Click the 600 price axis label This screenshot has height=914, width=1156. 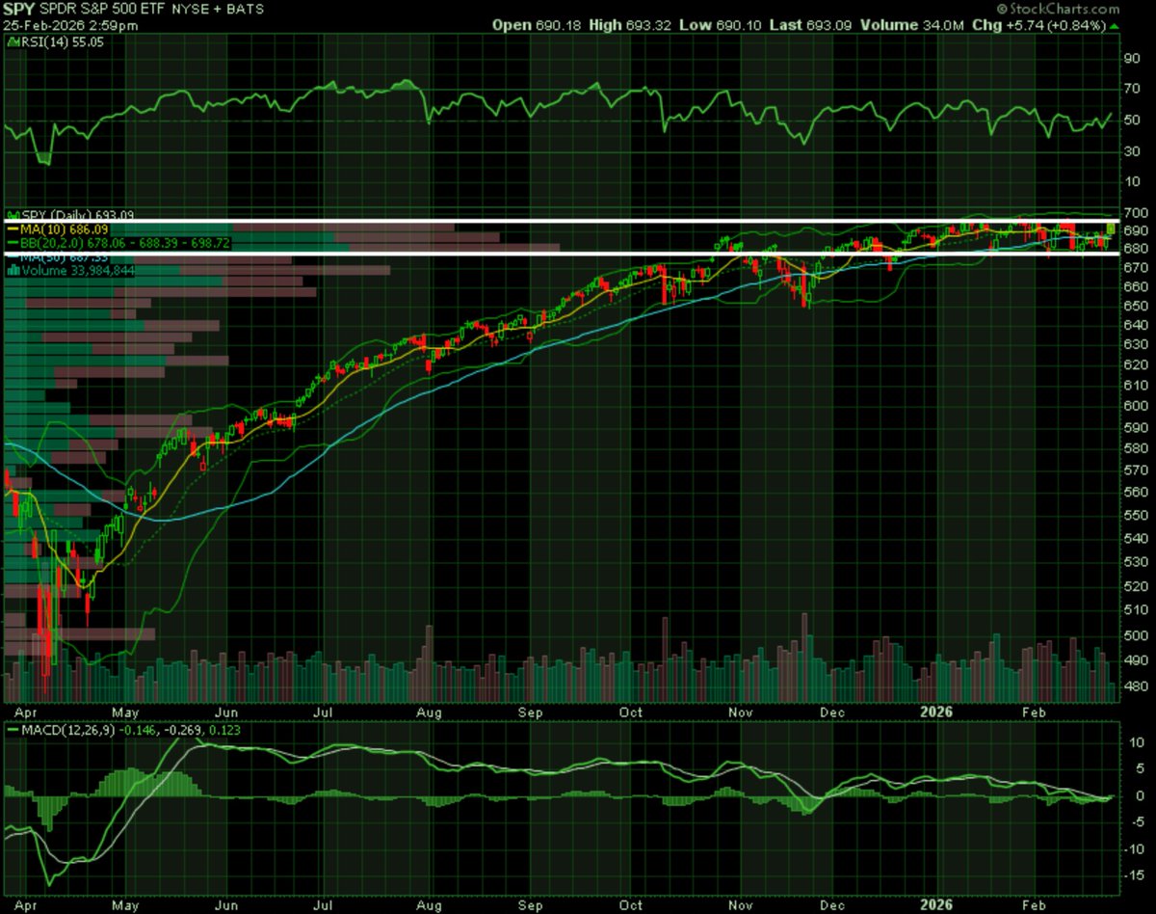[x=1135, y=406]
